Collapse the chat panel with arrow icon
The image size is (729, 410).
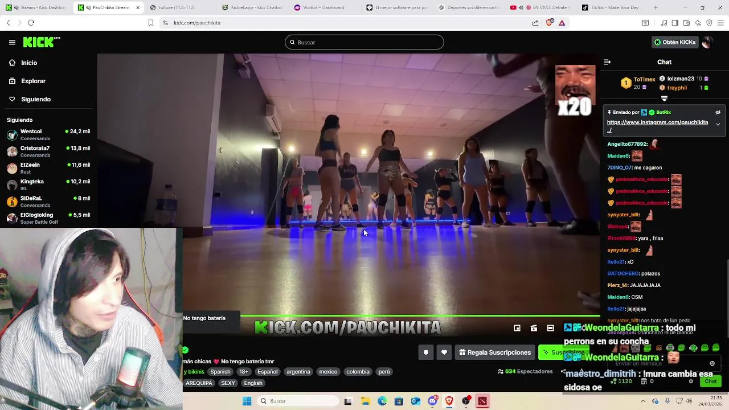[607, 62]
